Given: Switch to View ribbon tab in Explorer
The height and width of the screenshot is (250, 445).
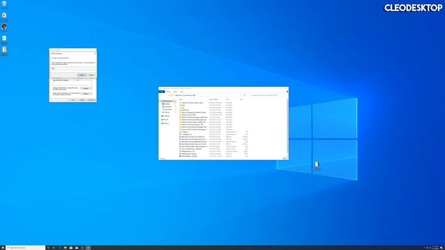Looking at the screenshot, I should point(181,92).
